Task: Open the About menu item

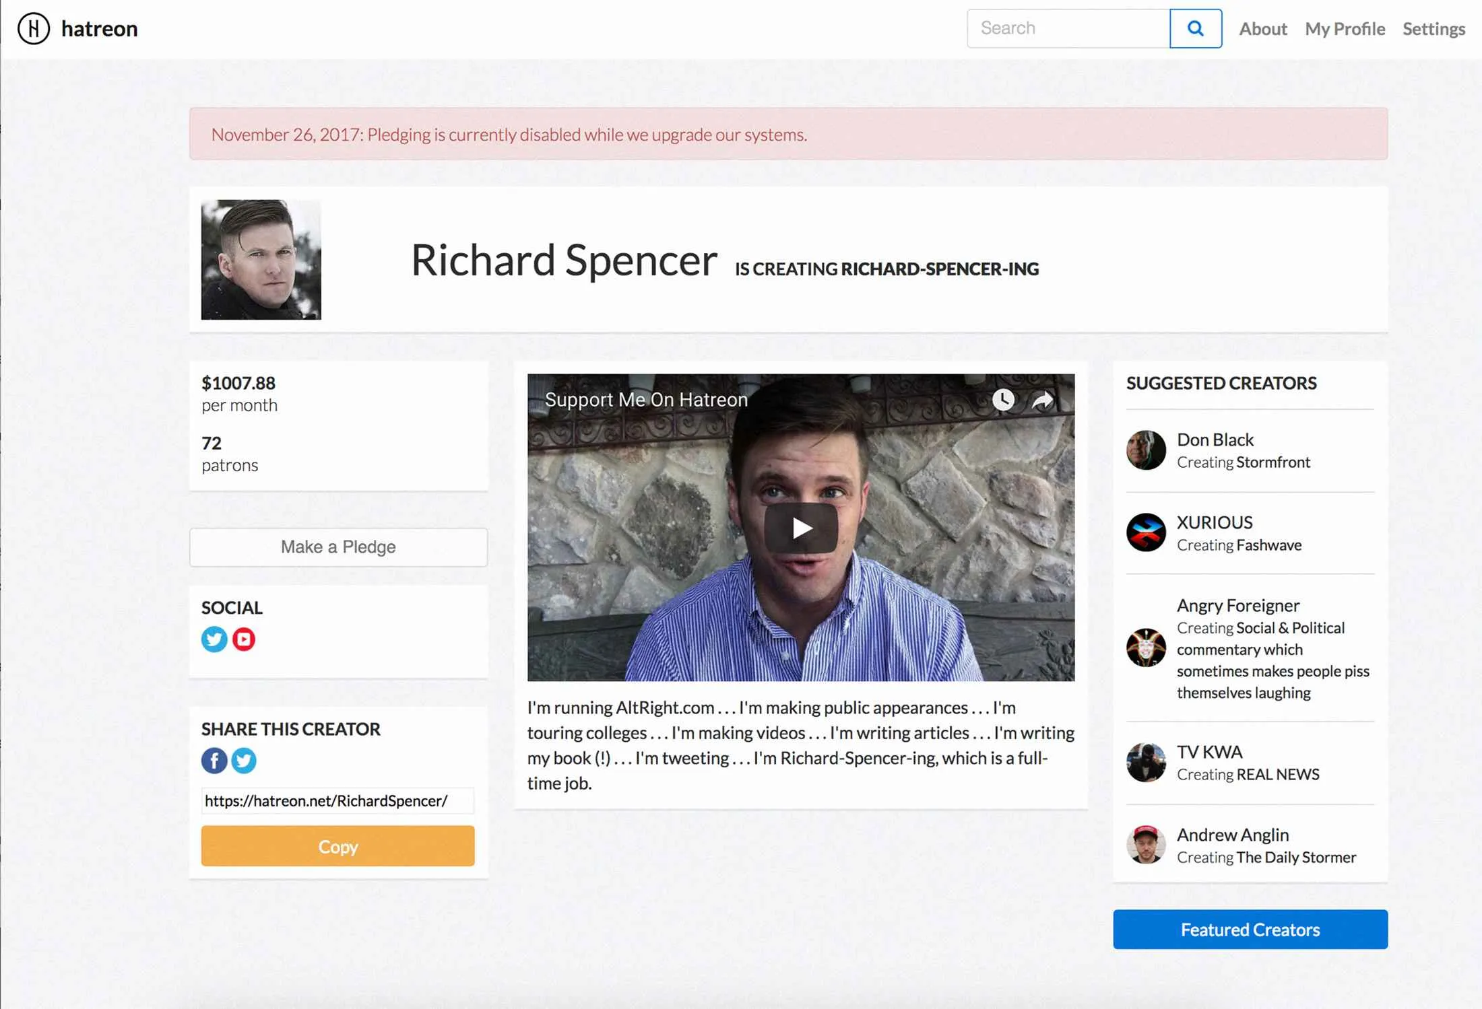Action: pos(1262,29)
